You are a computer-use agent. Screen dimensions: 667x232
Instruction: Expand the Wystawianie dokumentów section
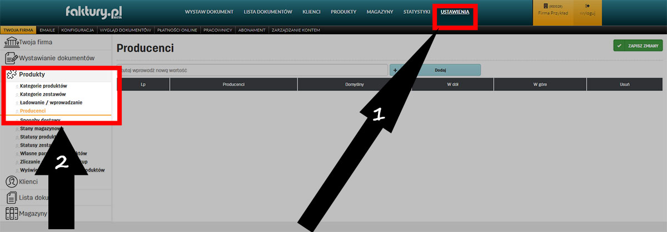coord(57,58)
